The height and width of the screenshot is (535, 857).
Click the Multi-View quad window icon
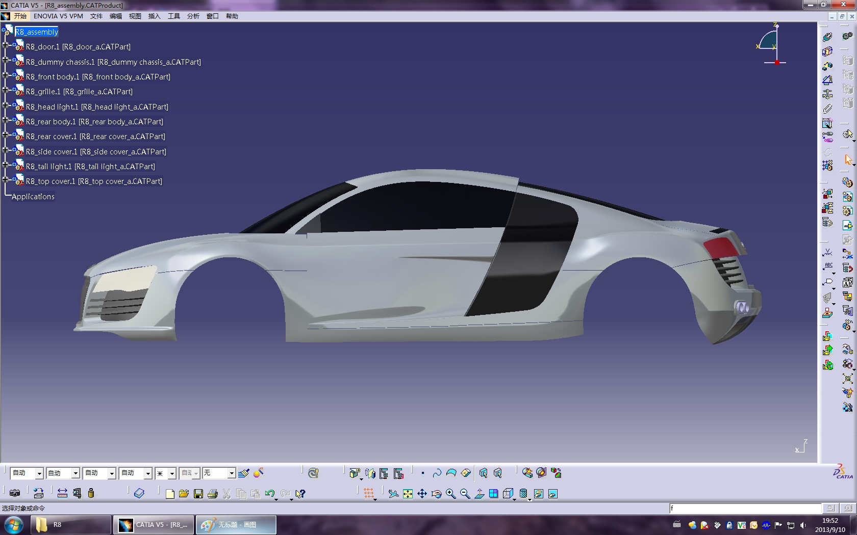pos(493,494)
